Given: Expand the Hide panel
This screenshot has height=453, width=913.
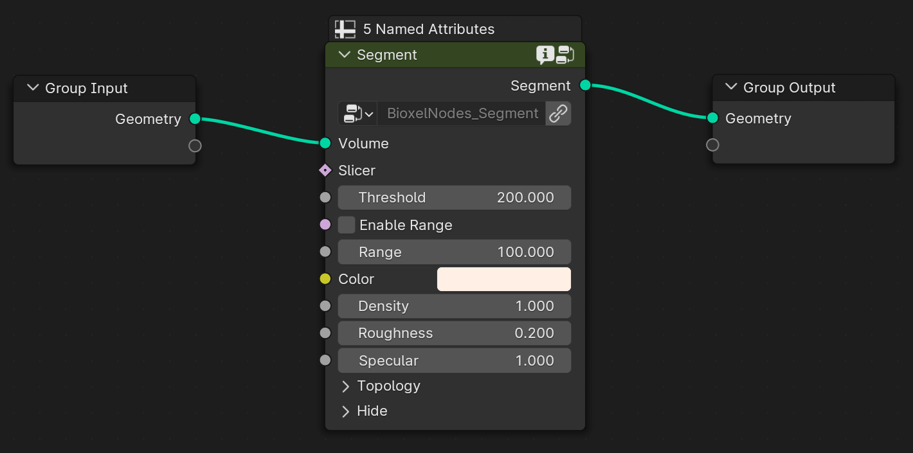Looking at the screenshot, I should click(x=345, y=411).
